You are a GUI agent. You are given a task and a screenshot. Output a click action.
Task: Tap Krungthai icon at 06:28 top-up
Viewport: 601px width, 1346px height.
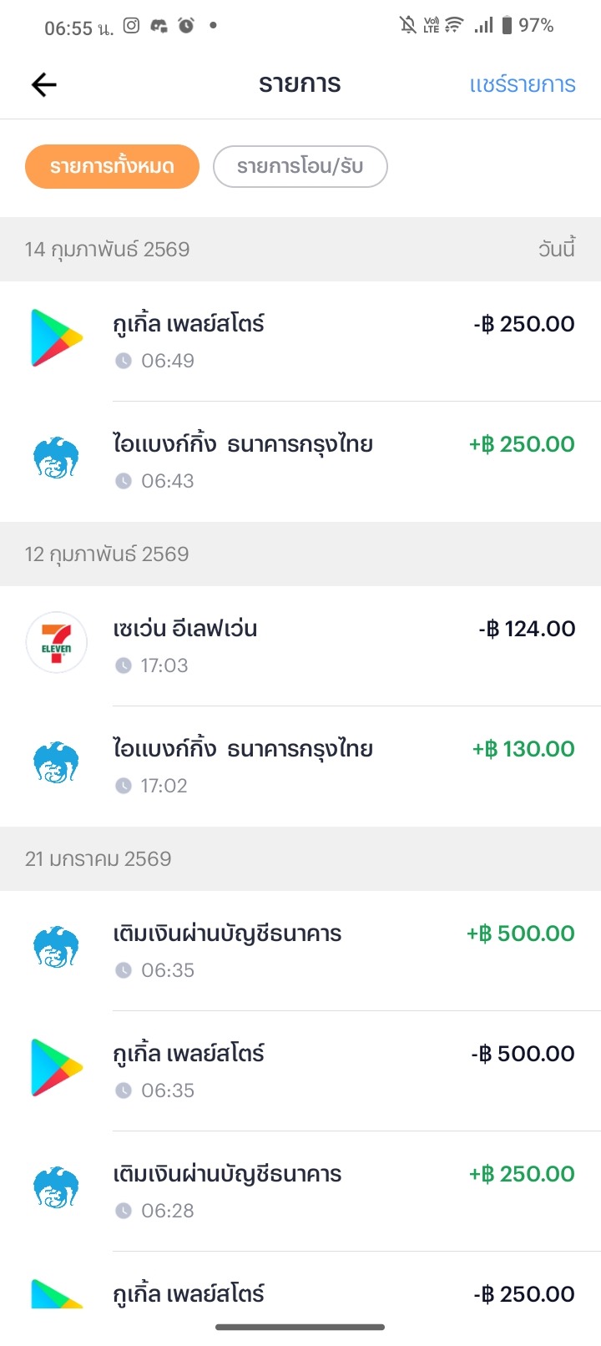coord(57,1188)
